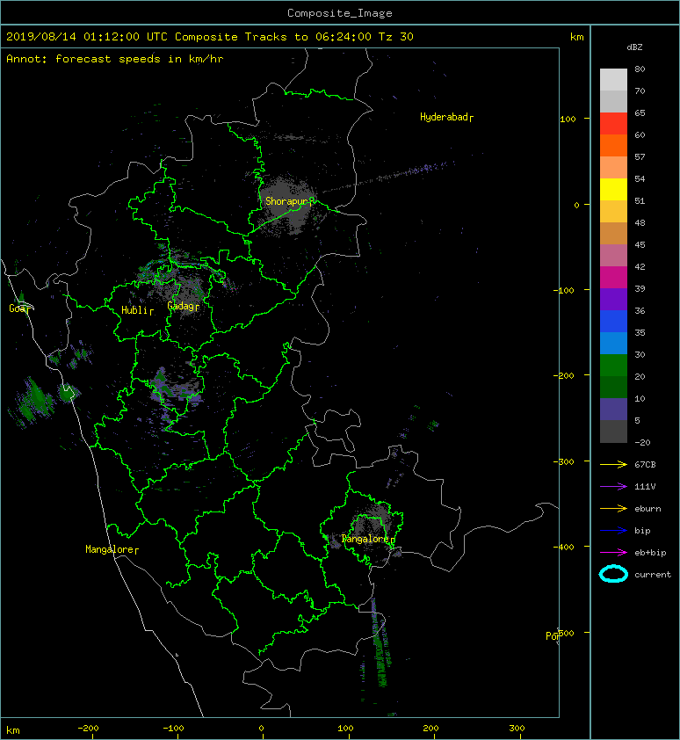Click the dBZ color scale heading
Screen dimensions: 680x740
(x=634, y=47)
